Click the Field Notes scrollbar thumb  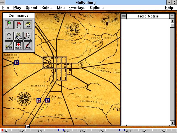click(x=172, y=25)
